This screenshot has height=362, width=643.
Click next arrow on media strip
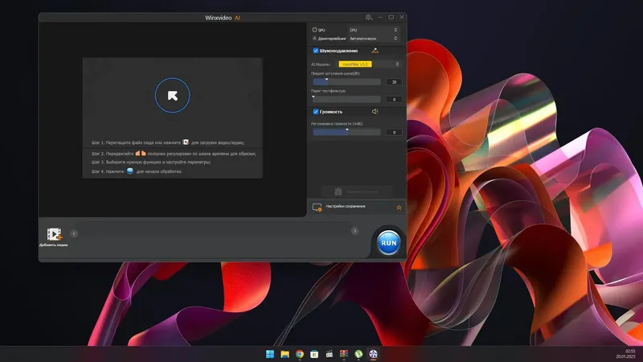[354, 231]
